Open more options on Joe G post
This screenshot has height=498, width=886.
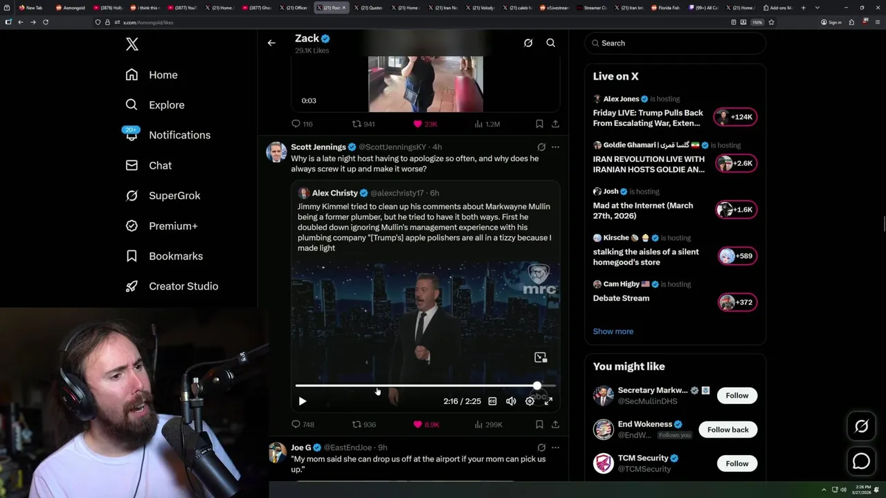click(x=555, y=448)
